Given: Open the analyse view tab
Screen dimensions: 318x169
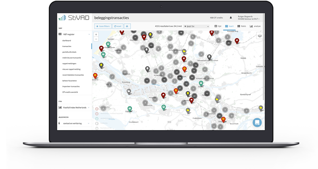Looking at the screenshot, I should click(255, 26).
